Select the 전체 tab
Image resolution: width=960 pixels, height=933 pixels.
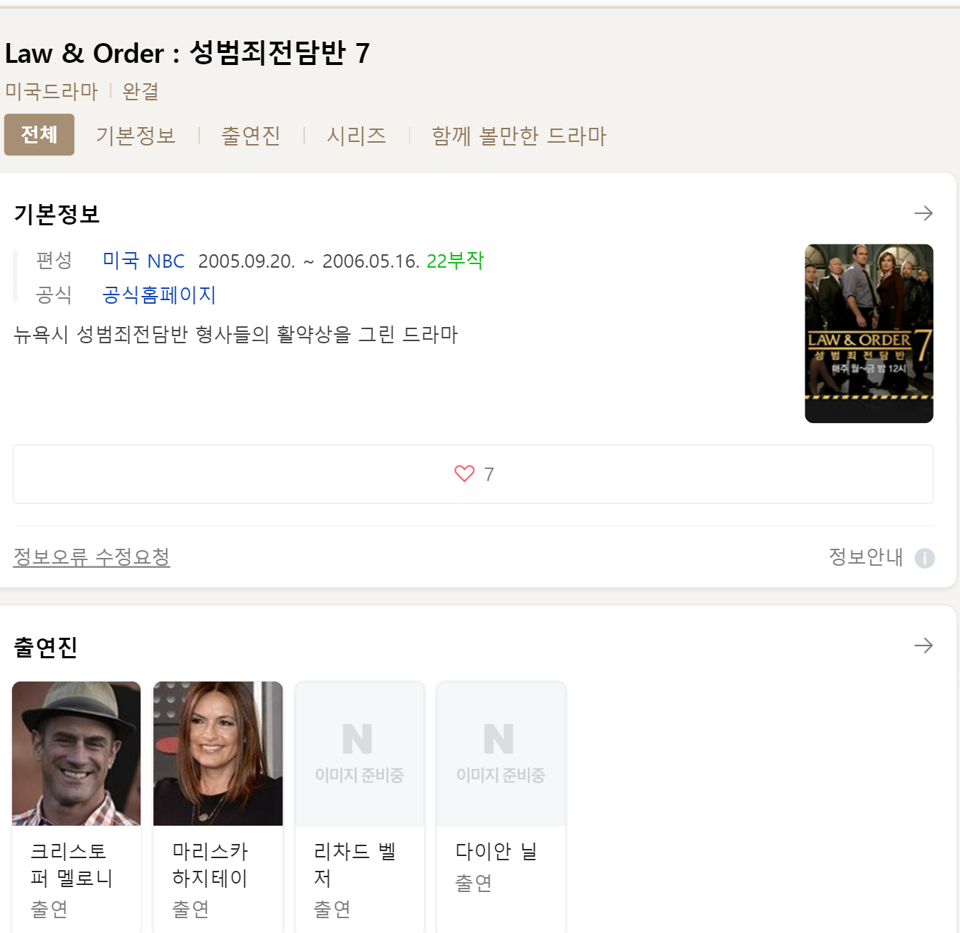click(x=39, y=134)
